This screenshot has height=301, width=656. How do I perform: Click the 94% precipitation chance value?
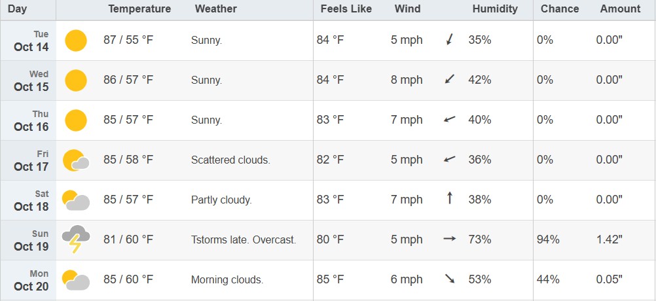(548, 239)
